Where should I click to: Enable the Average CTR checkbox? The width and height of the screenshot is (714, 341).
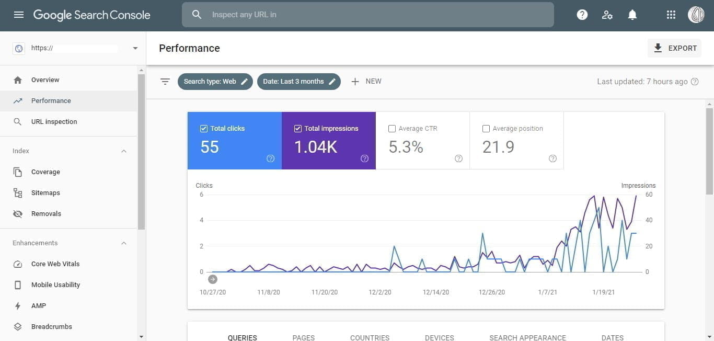click(392, 129)
